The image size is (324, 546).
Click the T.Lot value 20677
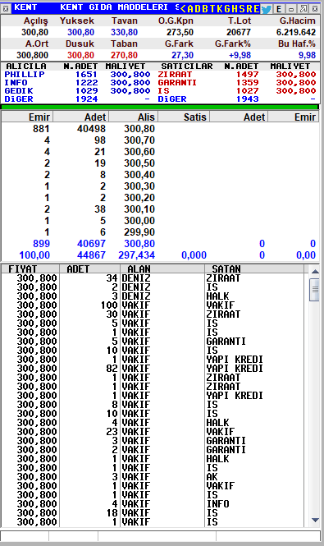point(239,32)
